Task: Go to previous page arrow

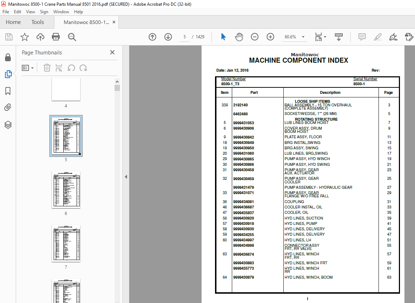Action: click(152, 37)
